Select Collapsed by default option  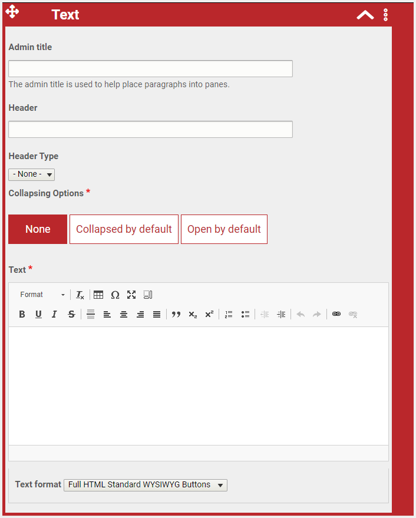click(124, 229)
